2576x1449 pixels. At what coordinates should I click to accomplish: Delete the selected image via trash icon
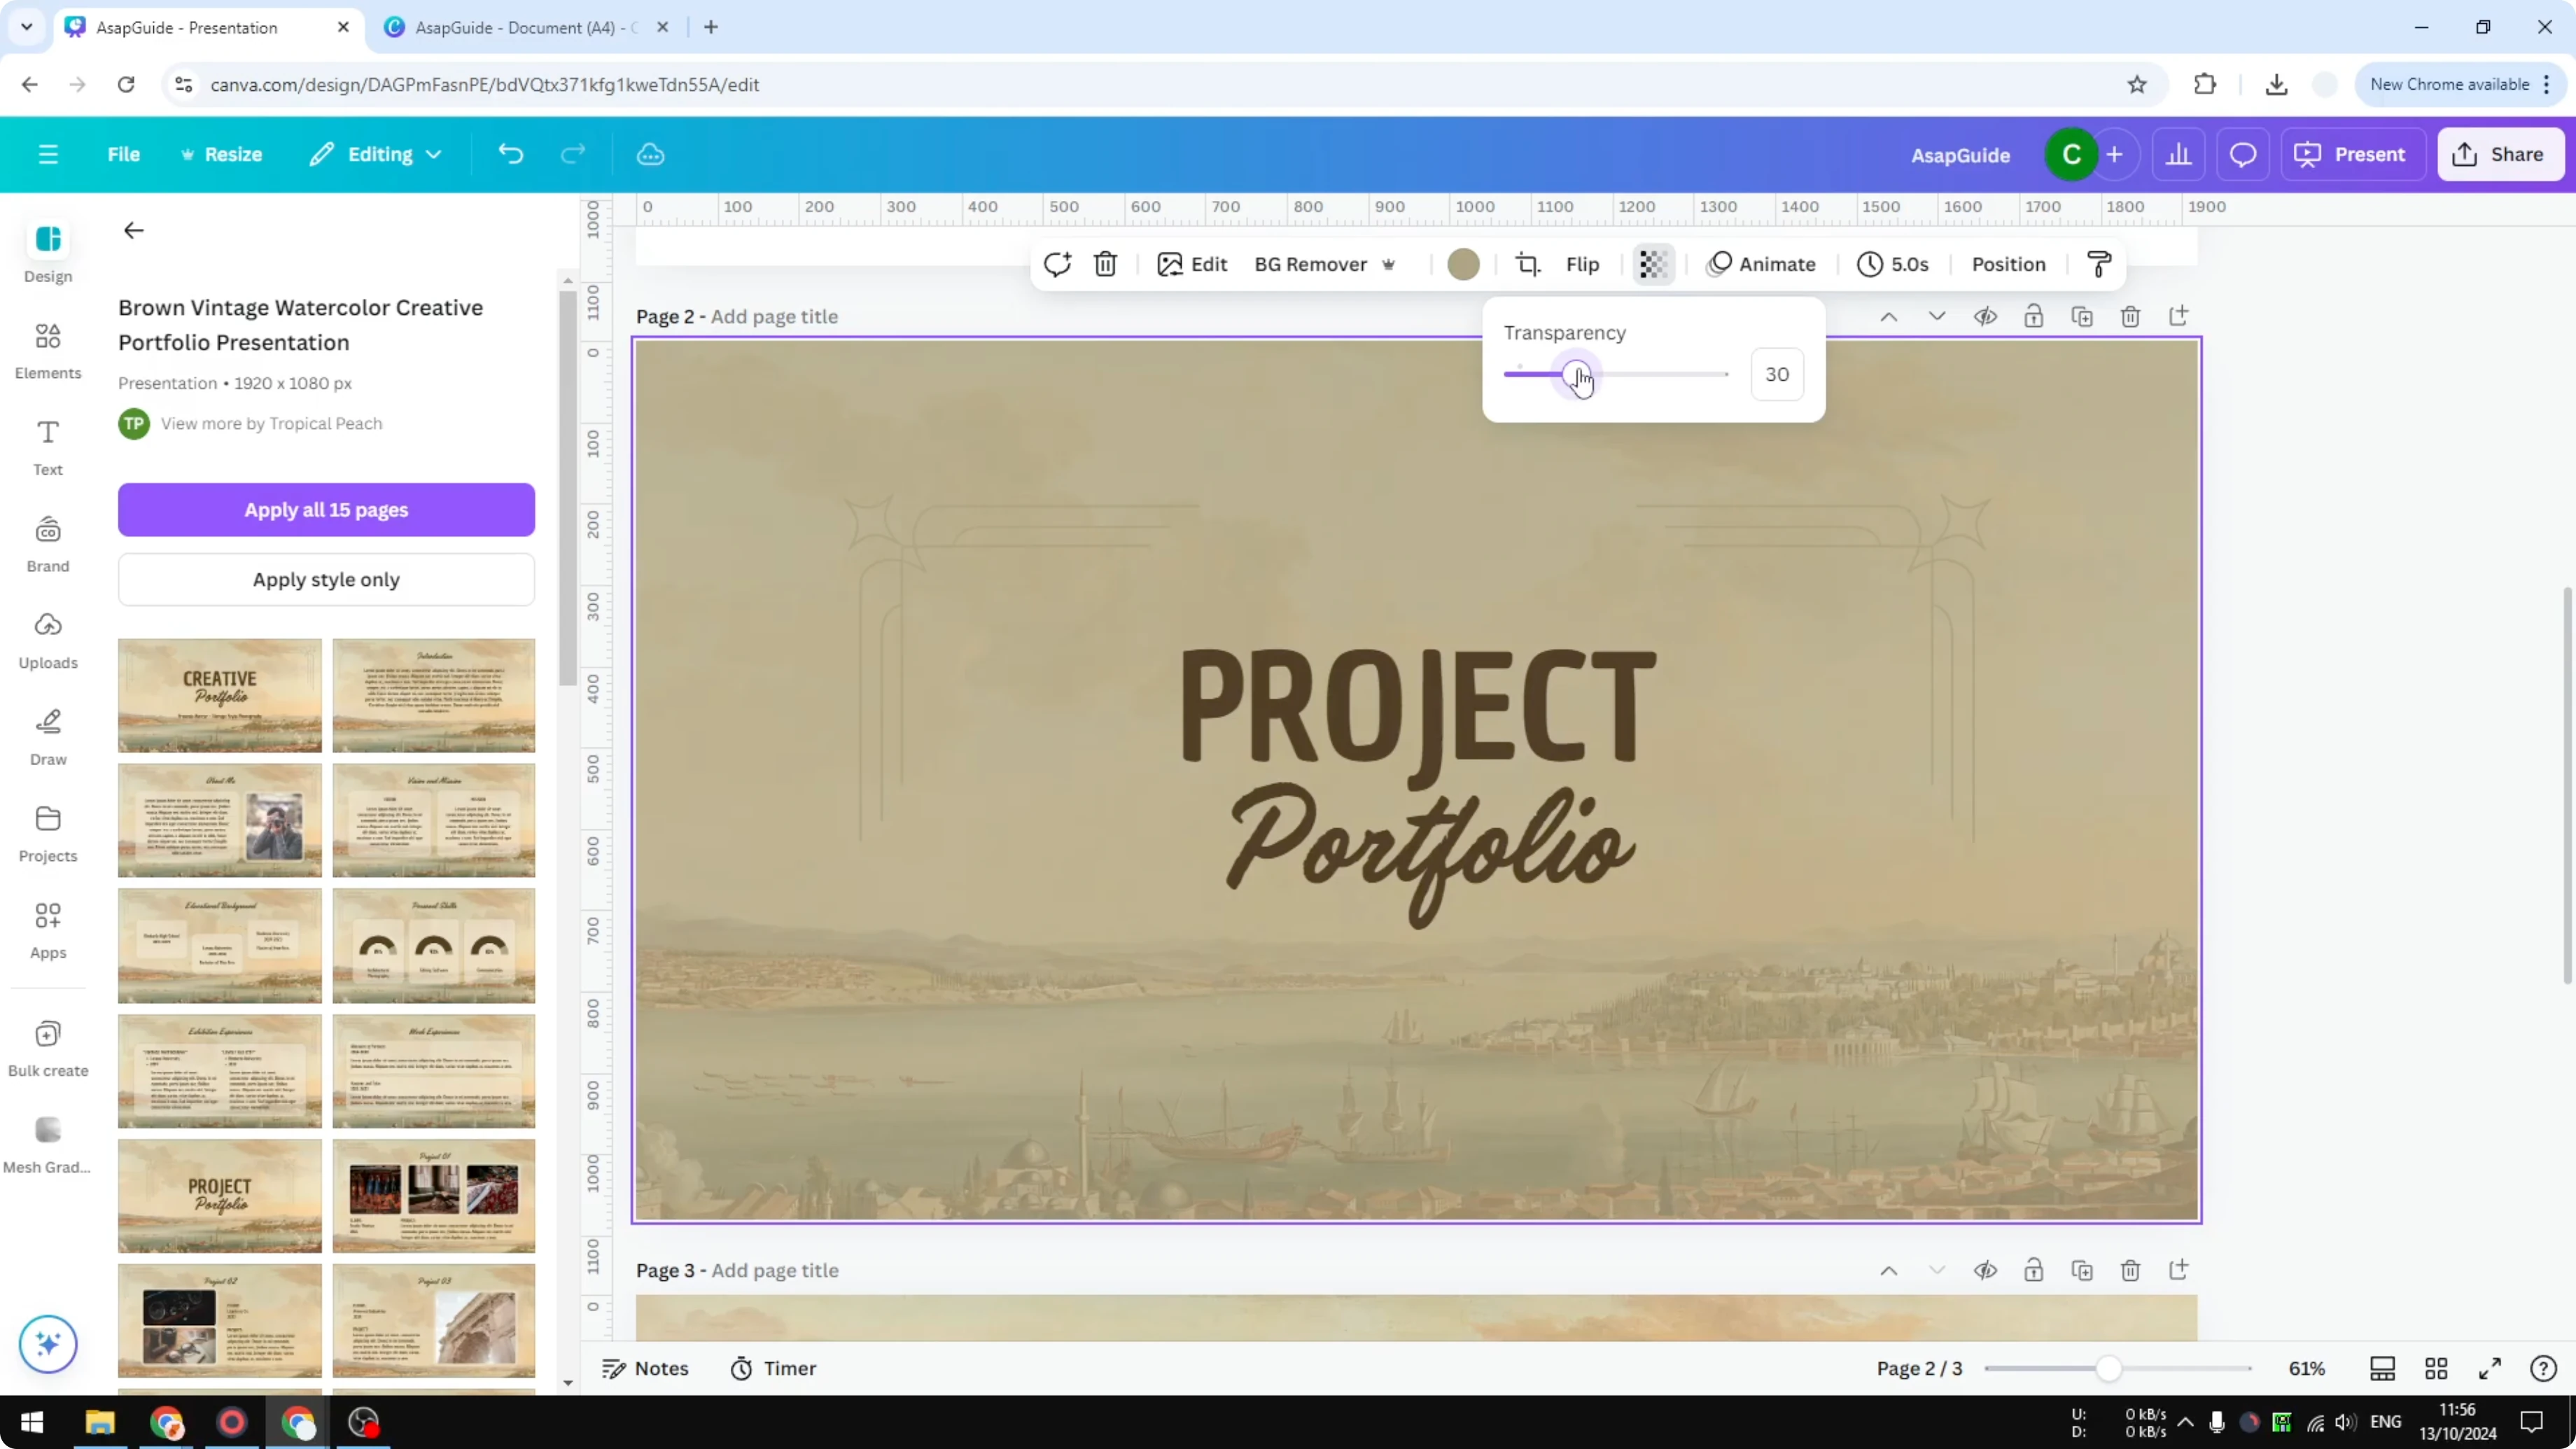tap(1105, 264)
